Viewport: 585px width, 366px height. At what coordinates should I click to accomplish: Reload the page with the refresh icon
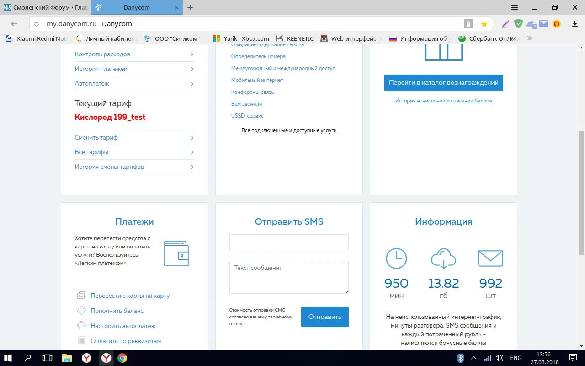point(37,24)
